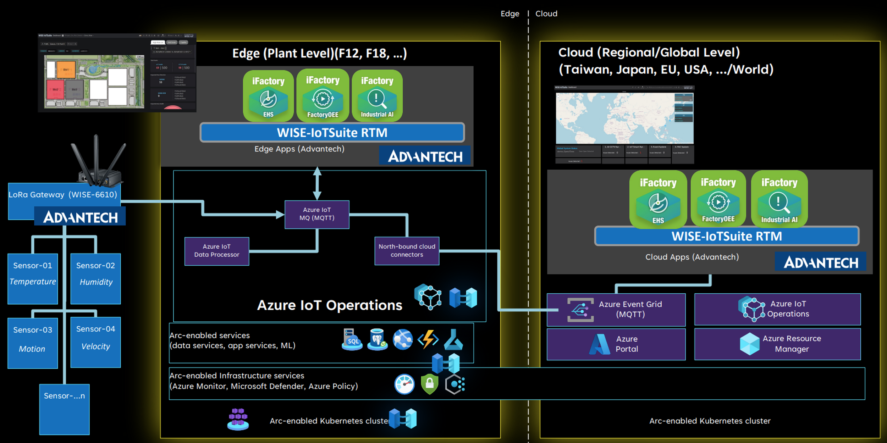Click the iFactory FactoryOEE icon in Cloud panel
The width and height of the screenshot is (887, 443).
tap(718, 199)
